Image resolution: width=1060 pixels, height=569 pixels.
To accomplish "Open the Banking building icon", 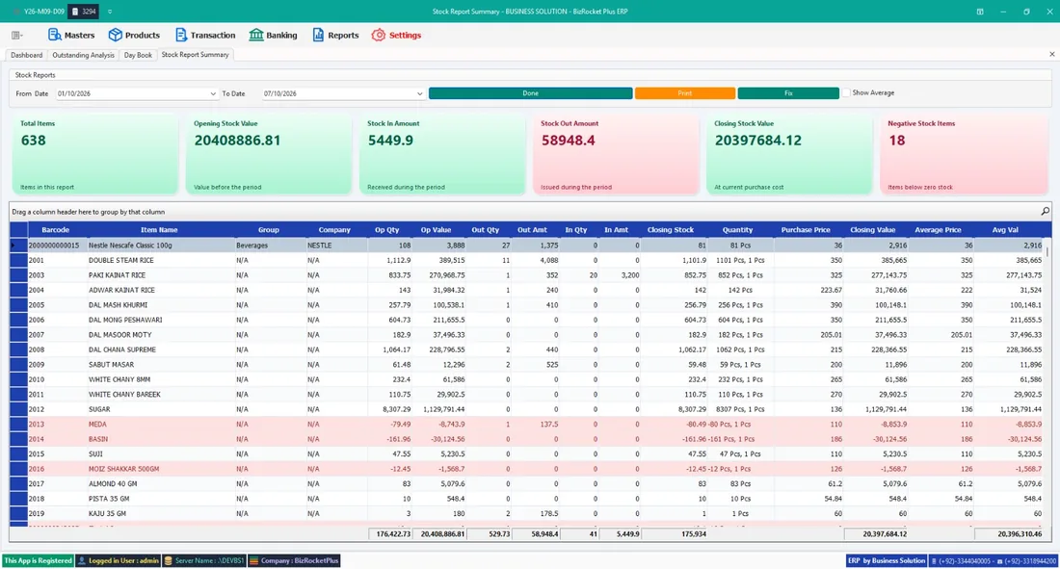I will click(x=256, y=35).
